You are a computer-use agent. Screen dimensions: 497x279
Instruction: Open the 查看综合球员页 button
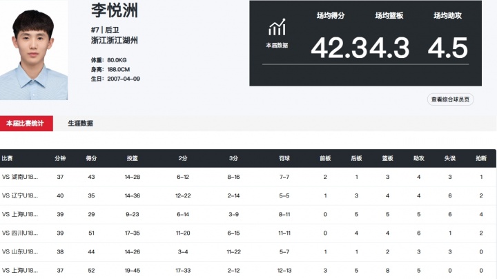451,99
